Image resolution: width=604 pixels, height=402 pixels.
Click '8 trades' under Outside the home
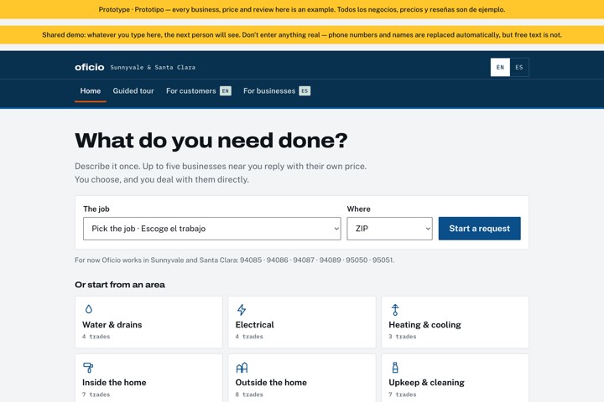click(x=249, y=394)
